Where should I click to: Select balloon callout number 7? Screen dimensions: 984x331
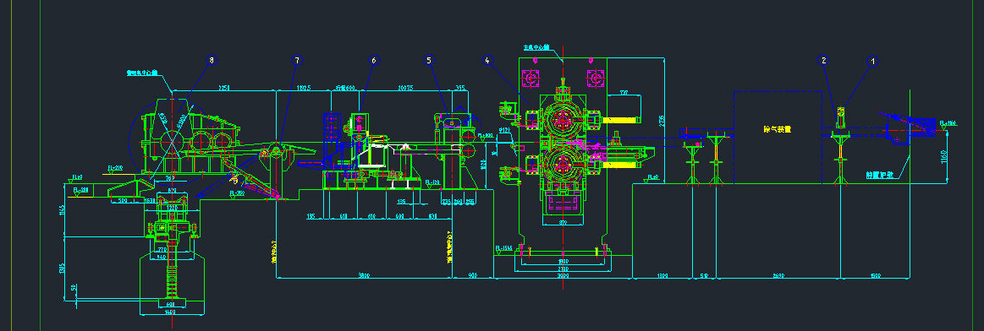coord(297,61)
